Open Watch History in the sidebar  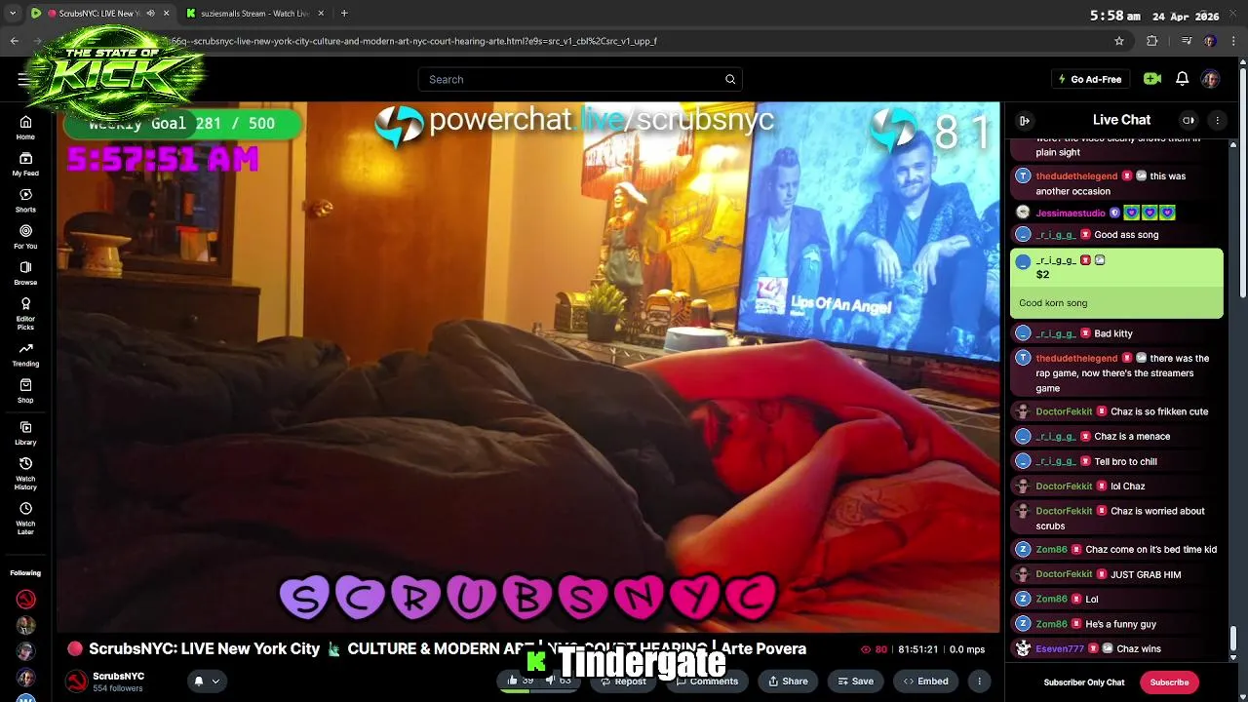[x=25, y=473]
